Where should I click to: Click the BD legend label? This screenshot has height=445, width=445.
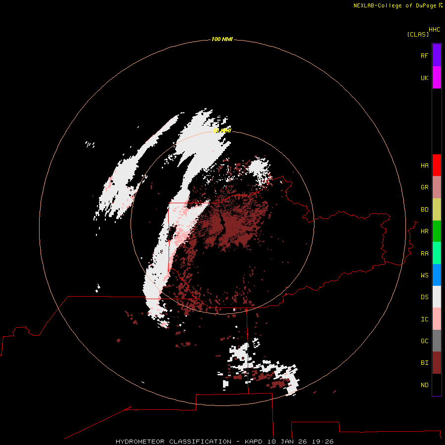pos(424,210)
